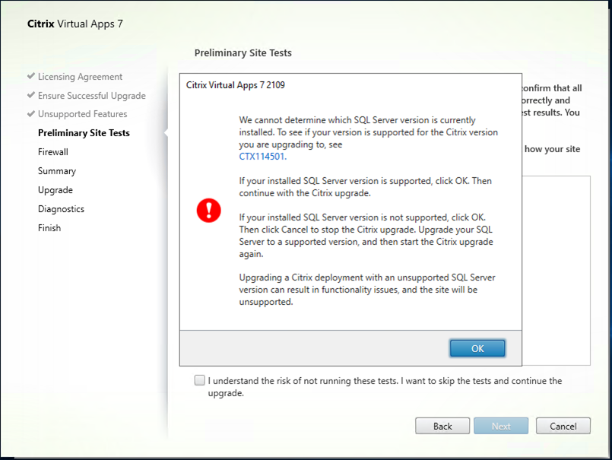Image resolution: width=612 pixels, height=460 pixels.
Task: Go Back to the previous wizard page
Action: pyautogui.click(x=442, y=426)
